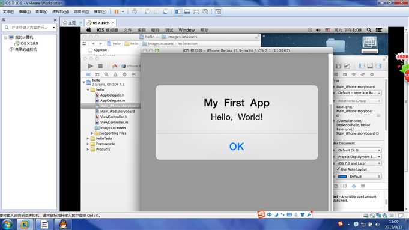Open the Default (5.1) opens-in dropdown
Viewport: 409px width, 230px height.
click(359, 150)
